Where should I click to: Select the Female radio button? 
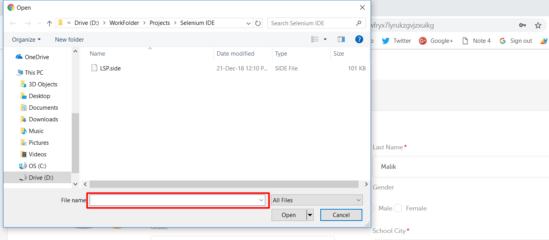(x=398, y=208)
